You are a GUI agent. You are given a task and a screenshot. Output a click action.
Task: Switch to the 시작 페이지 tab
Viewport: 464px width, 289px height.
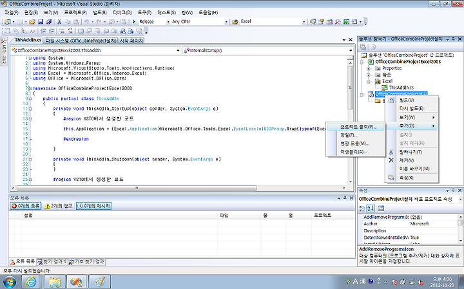[131, 41]
